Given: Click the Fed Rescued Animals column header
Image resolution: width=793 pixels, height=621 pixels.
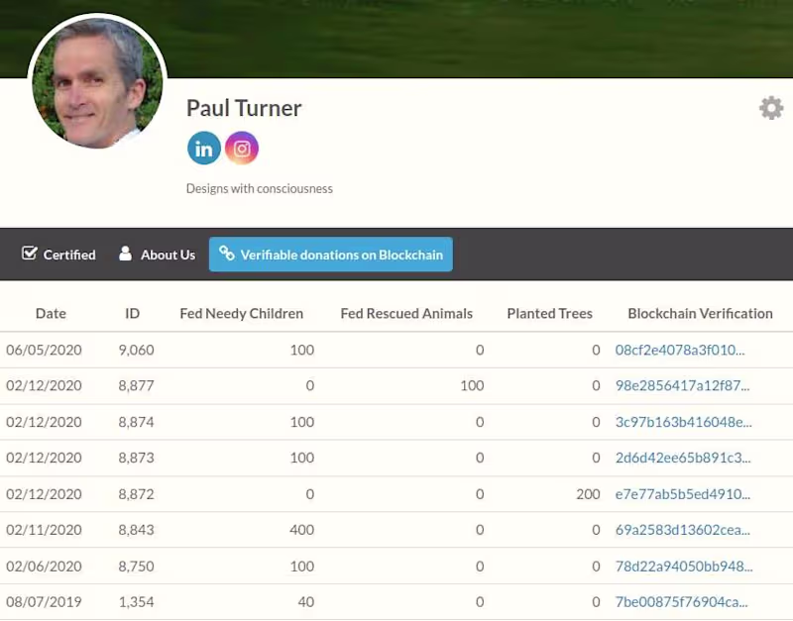Looking at the screenshot, I should click(406, 313).
